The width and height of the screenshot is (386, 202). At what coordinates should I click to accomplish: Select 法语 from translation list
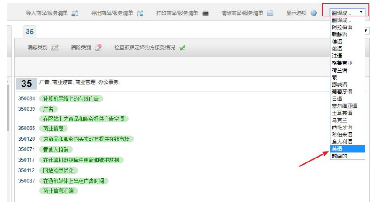(x=347, y=56)
